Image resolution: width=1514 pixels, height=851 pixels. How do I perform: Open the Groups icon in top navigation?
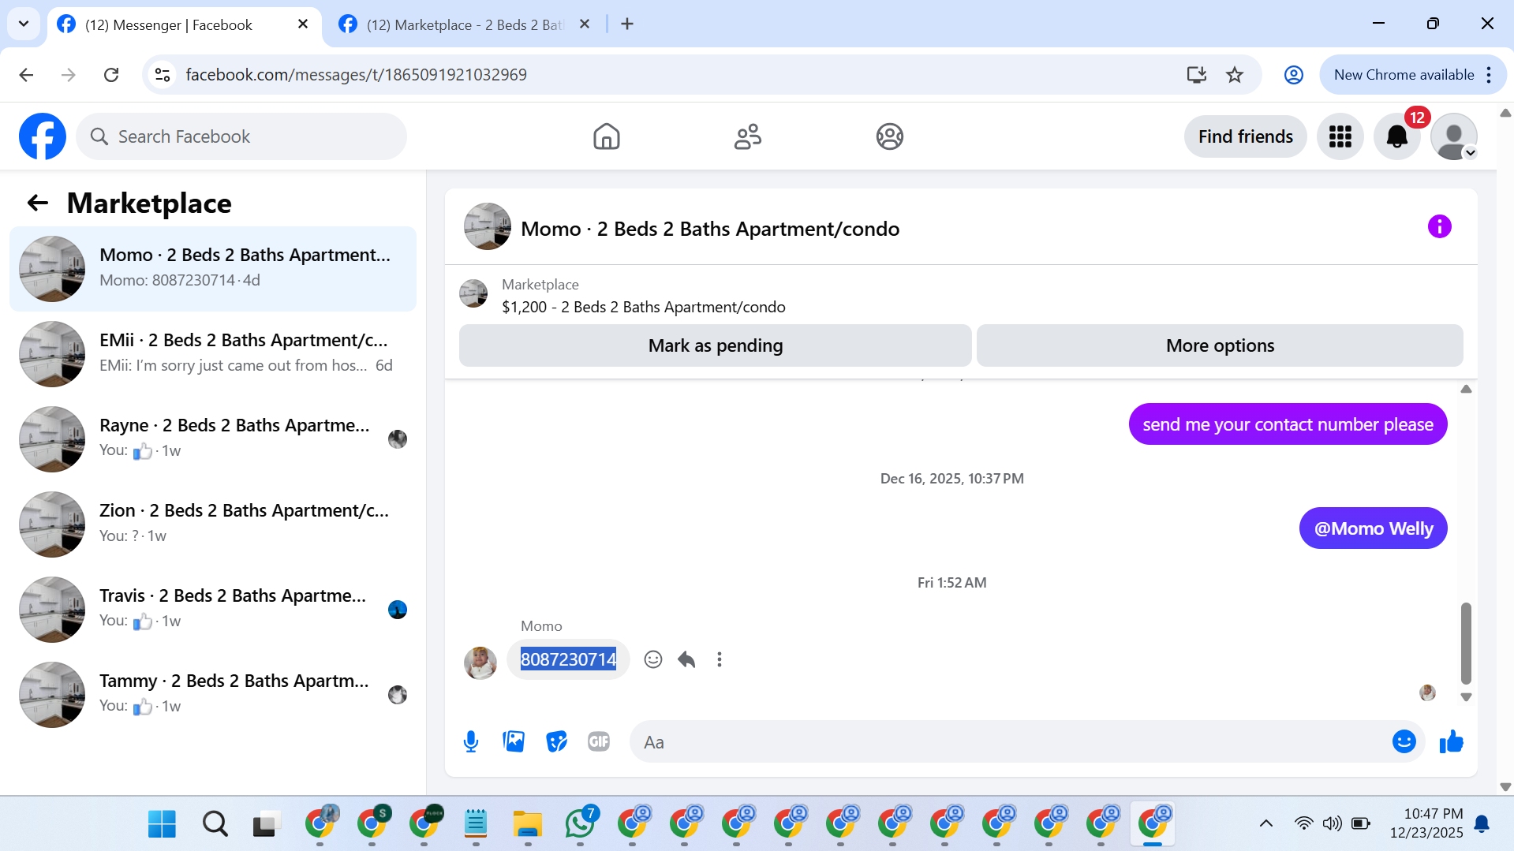pos(889,136)
